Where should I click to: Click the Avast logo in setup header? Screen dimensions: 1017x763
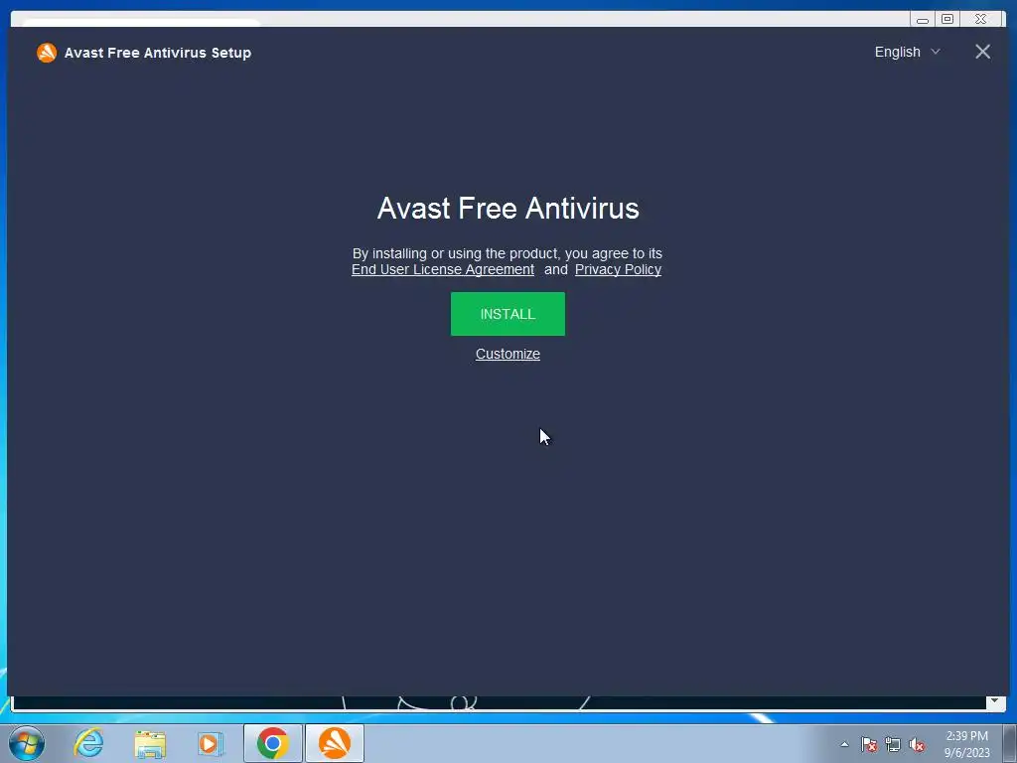47,53
